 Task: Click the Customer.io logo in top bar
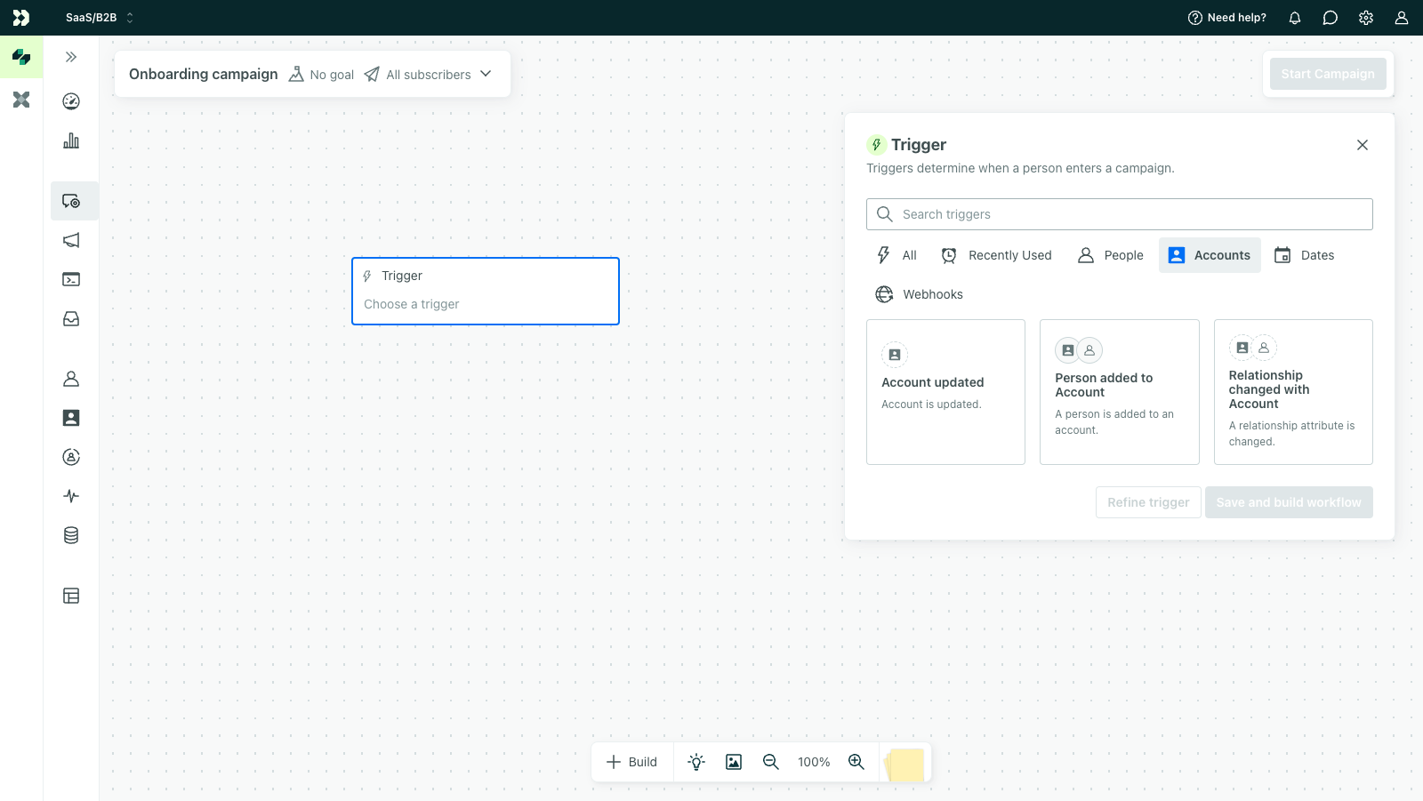[x=21, y=18]
